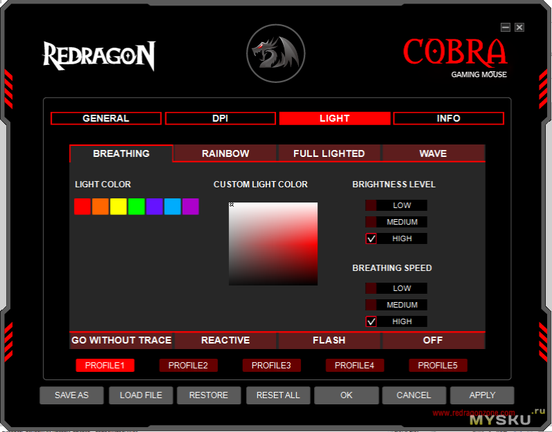Click the RESET ALL button
Image resolution: width=552 pixels, height=432 pixels.
coord(278,395)
